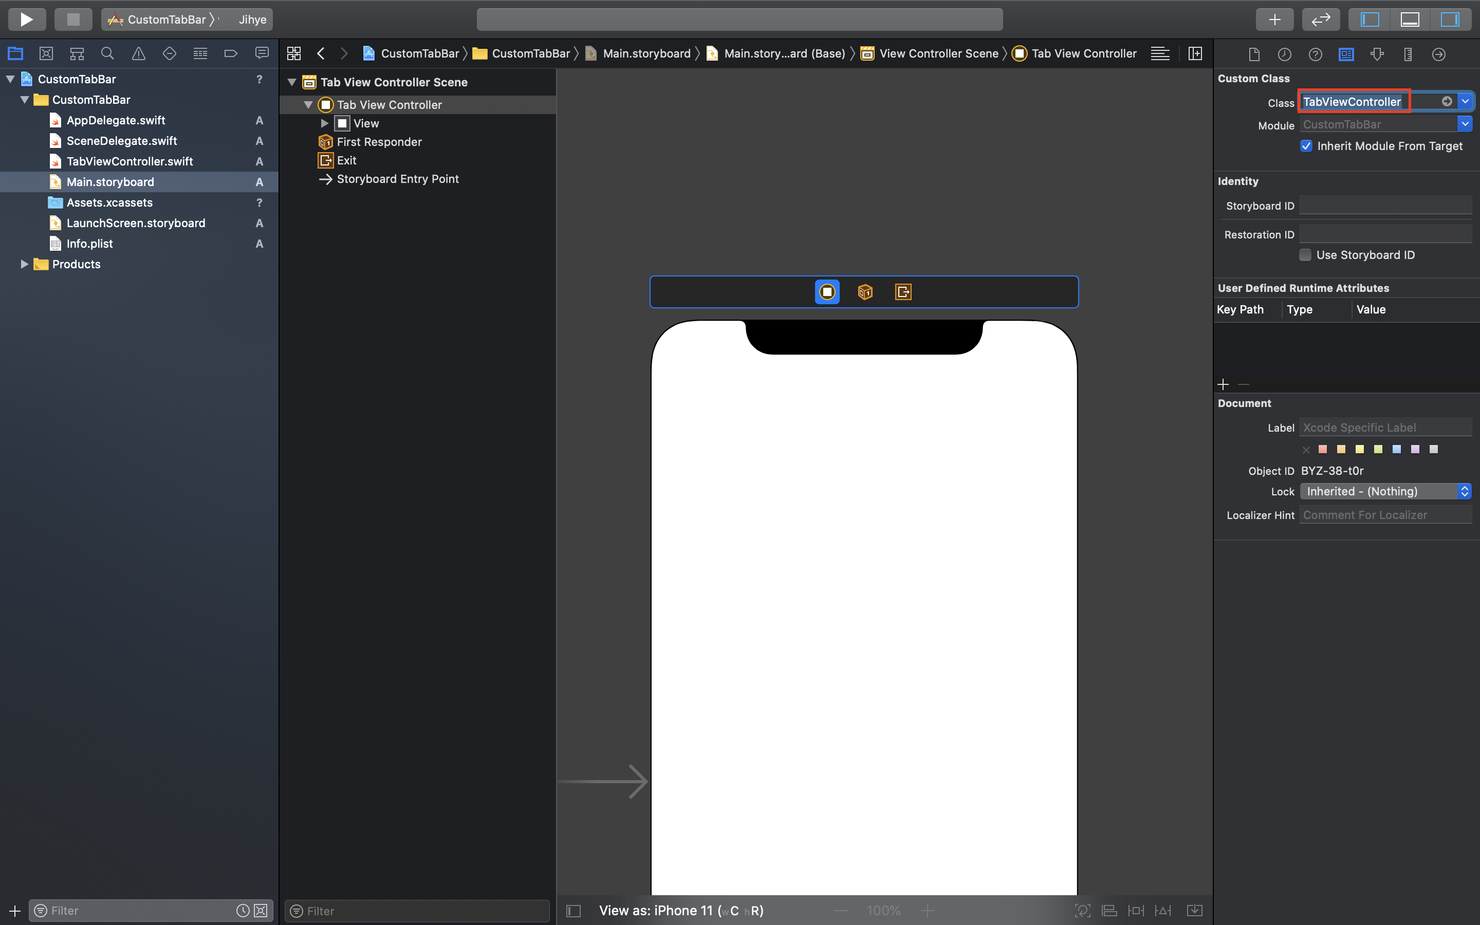
Task: Expand the View item in outline
Action: pos(325,123)
